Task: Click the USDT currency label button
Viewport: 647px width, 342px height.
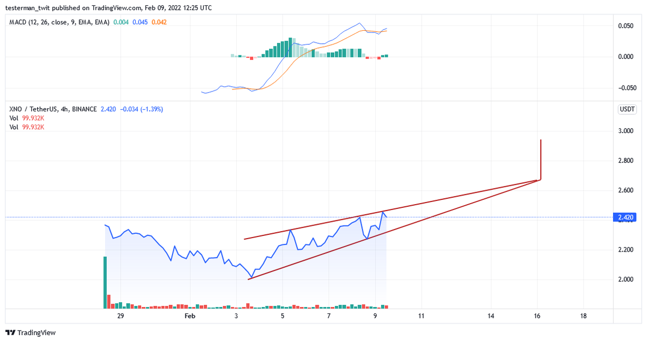Action: (627, 110)
